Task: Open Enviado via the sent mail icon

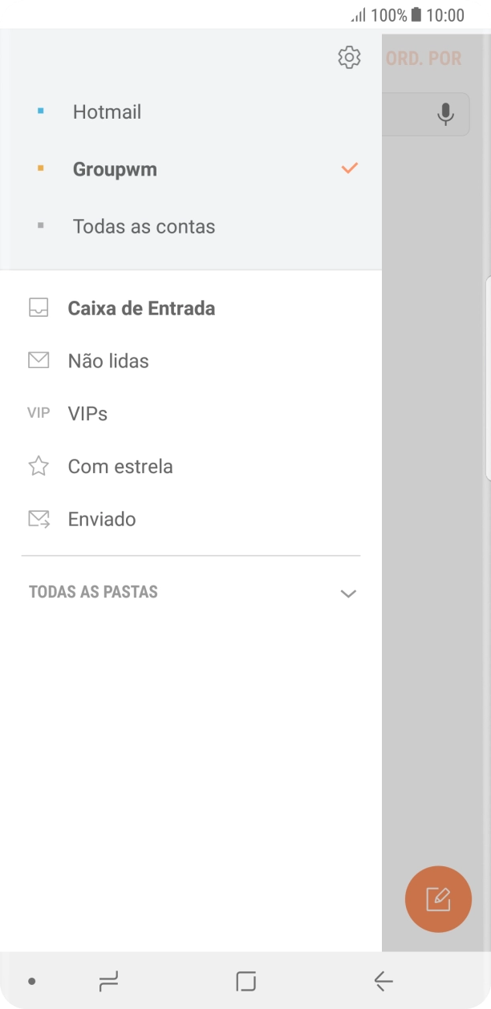Action: [x=38, y=518]
